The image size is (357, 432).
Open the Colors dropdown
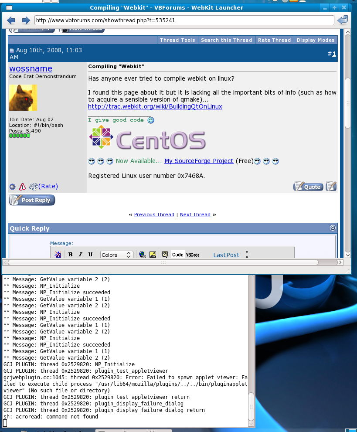(116, 255)
